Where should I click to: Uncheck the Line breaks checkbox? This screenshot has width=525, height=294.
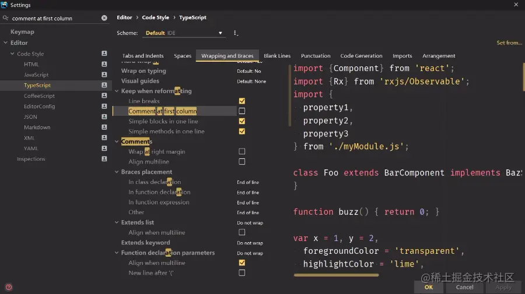click(x=242, y=101)
